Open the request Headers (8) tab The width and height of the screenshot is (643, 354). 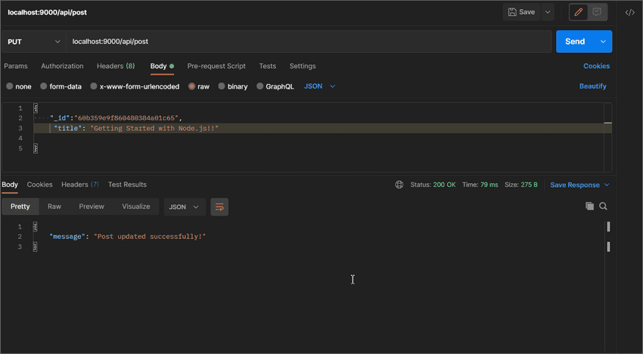pyautogui.click(x=116, y=66)
